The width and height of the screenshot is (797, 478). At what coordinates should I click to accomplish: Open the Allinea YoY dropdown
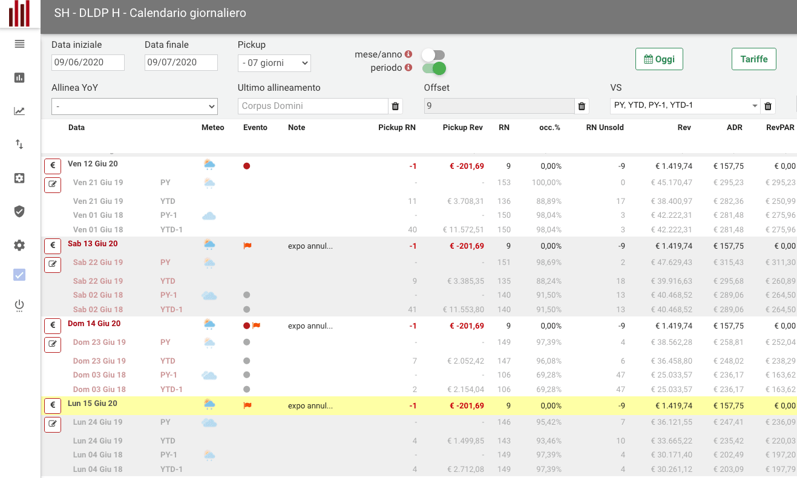click(x=134, y=106)
